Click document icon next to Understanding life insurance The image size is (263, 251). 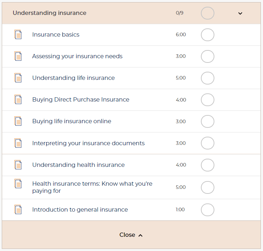18,78
